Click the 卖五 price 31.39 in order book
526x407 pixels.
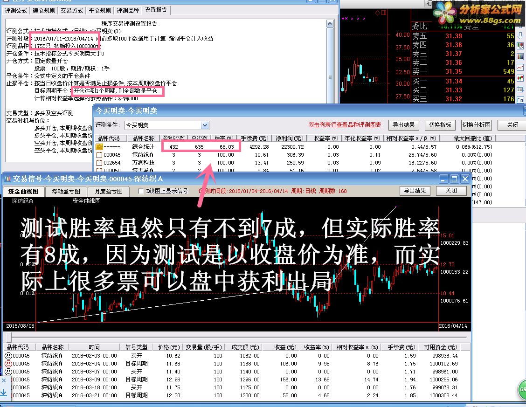454,36
